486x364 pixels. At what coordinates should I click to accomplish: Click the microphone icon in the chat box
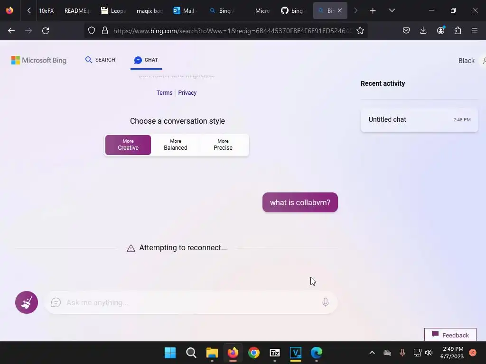[x=326, y=302]
